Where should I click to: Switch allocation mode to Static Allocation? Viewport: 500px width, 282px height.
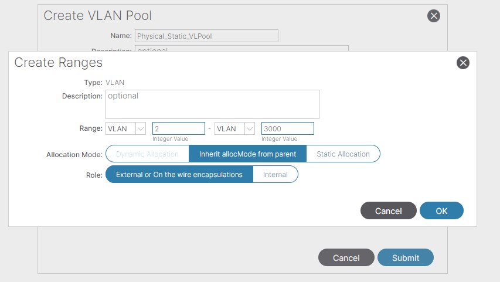pos(343,154)
